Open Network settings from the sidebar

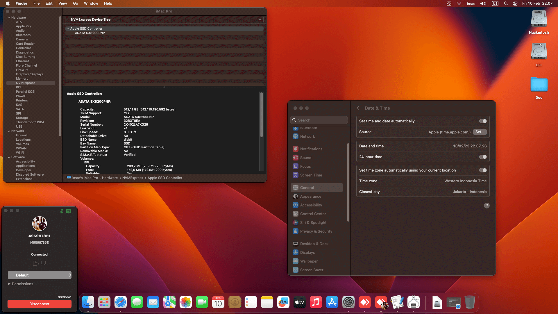(x=307, y=136)
